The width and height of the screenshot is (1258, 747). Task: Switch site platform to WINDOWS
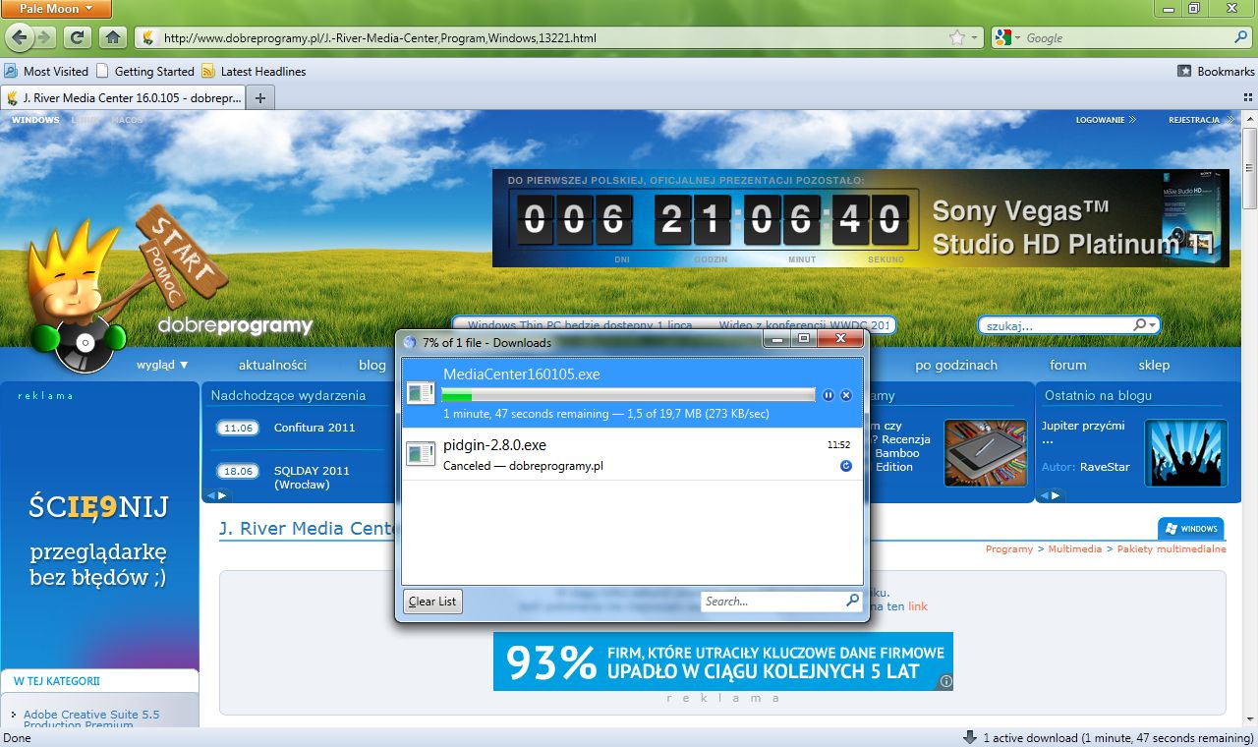coord(35,120)
